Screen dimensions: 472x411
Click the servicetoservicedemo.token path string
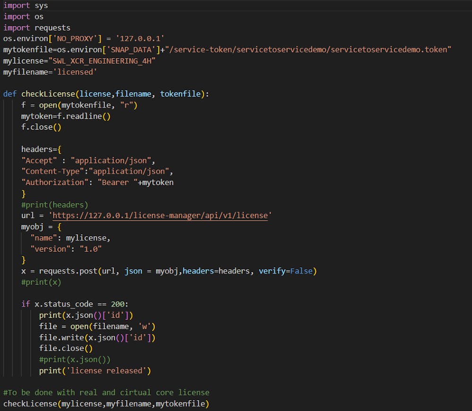(x=308, y=50)
